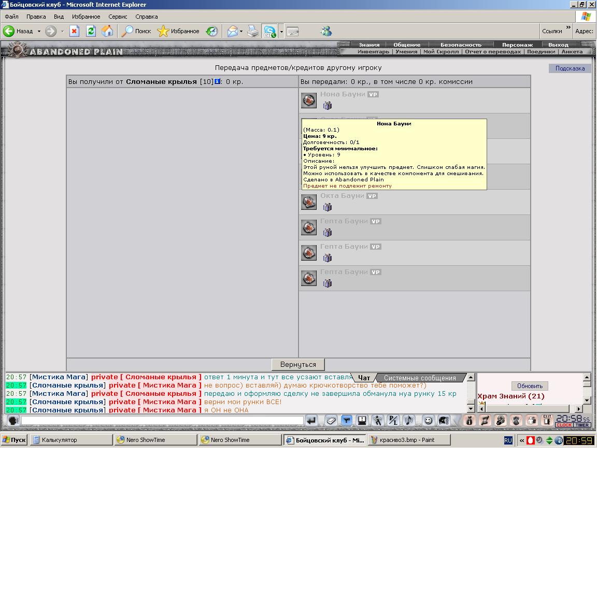Open Favorites (Избранное) star toolbar button
The width and height of the screenshot is (597, 601).
pos(178,31)
